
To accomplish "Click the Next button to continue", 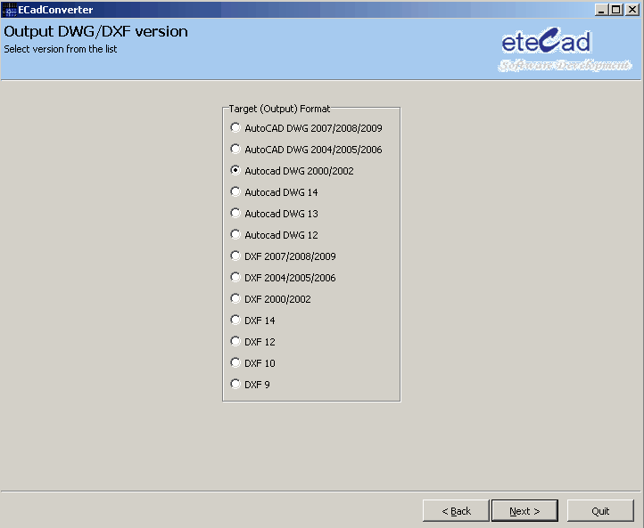I will 524,511.
